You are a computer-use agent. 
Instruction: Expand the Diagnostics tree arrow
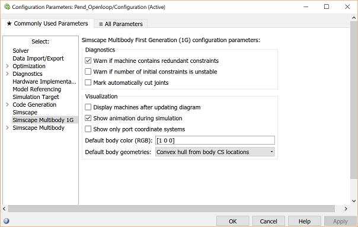(7, 73)
